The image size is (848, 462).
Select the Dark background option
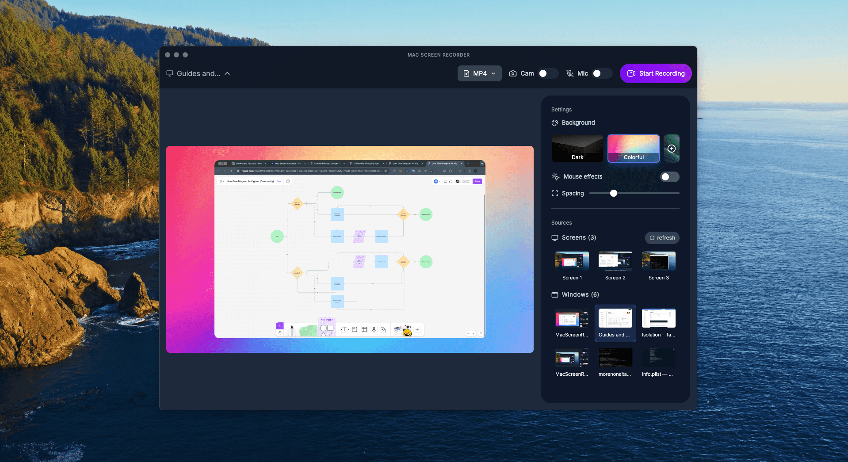click(x=577, y=149)
